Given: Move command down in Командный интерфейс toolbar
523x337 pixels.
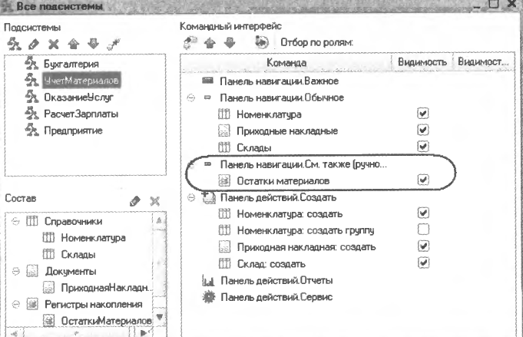Looking at the screenshot, I should tap(230, 43).
